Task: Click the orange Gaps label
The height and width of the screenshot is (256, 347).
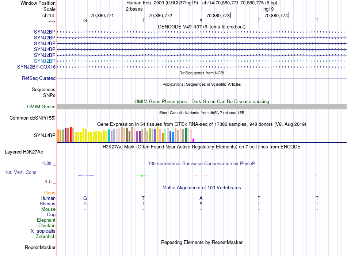Action: (50, 193)
